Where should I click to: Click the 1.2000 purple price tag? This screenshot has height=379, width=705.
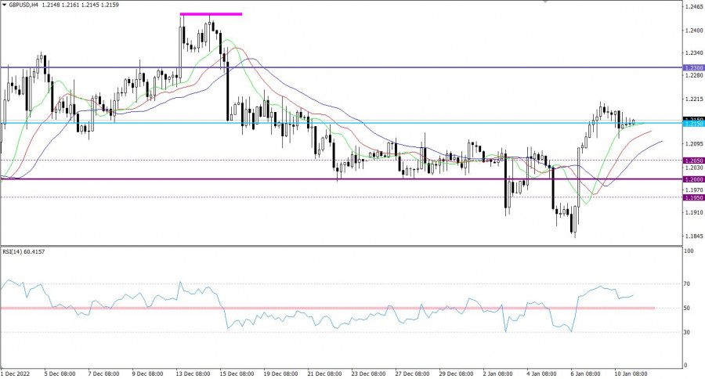(x=692, y=179)
